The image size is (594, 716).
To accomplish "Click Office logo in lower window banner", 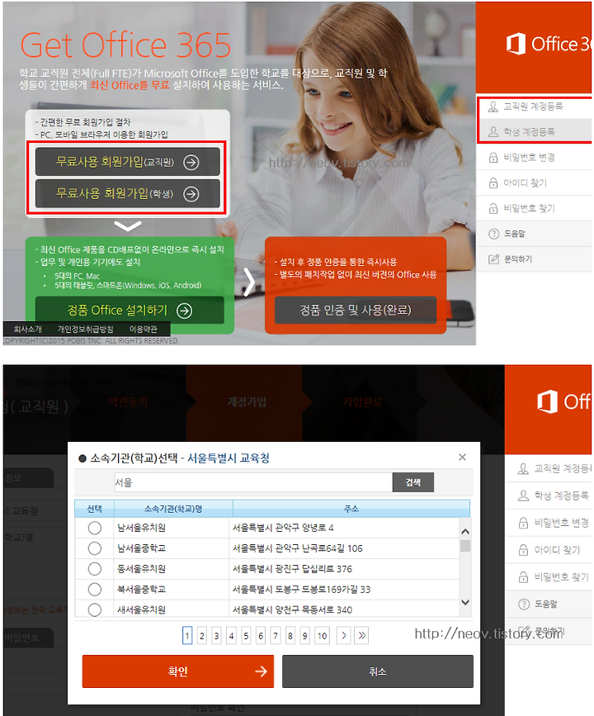I will [563, 402].
